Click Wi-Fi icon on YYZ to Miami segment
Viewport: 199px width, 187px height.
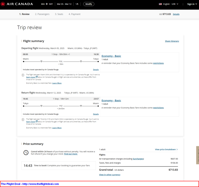click(x=81, y=106)
